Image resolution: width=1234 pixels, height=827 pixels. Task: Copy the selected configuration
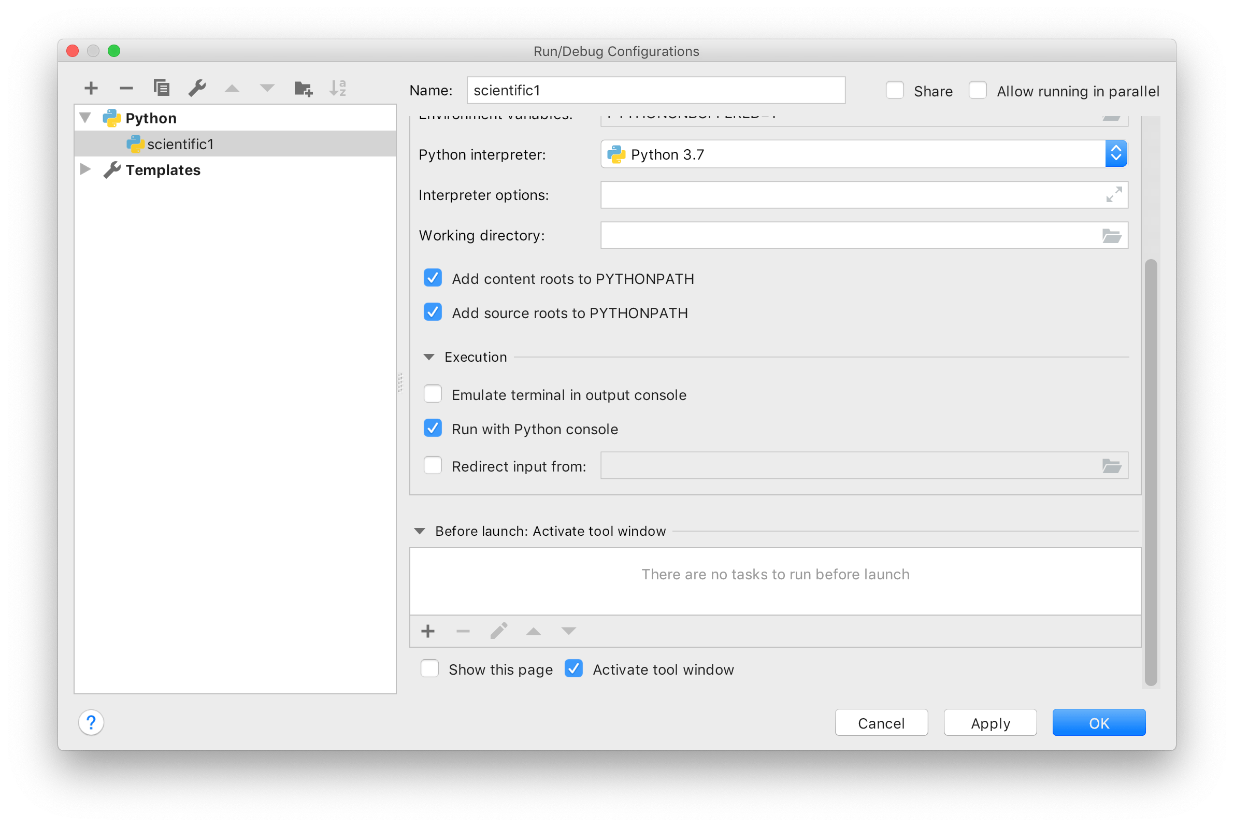(161, 88)
